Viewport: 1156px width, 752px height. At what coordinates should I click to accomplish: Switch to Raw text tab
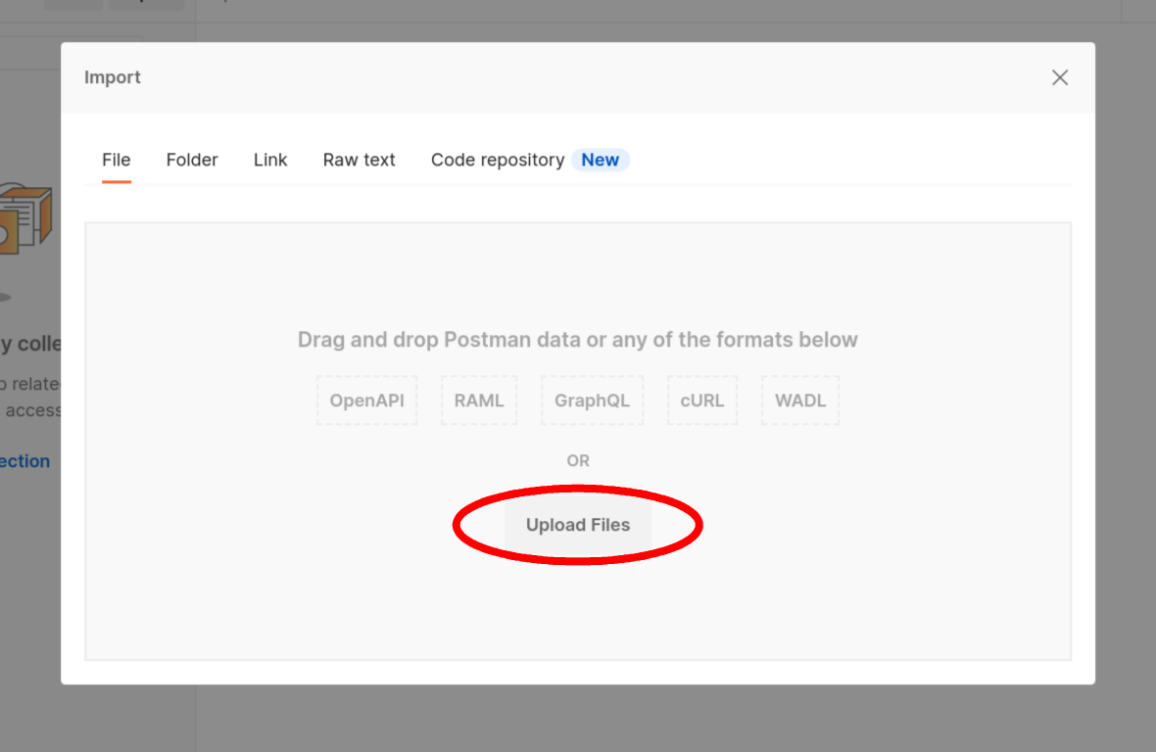pos(359,160)
